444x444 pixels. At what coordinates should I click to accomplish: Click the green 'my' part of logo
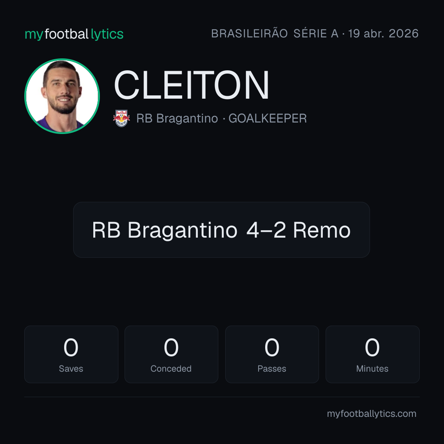[x=34, y=35]
